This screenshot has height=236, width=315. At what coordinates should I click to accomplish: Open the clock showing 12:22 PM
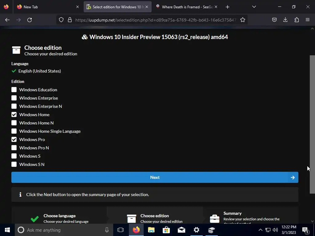289,230
